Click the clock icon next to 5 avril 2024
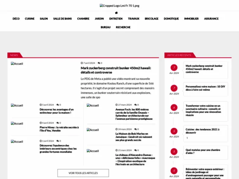This screenshot has height=179, width=239. pyautogui.click(x=41, y=105)
